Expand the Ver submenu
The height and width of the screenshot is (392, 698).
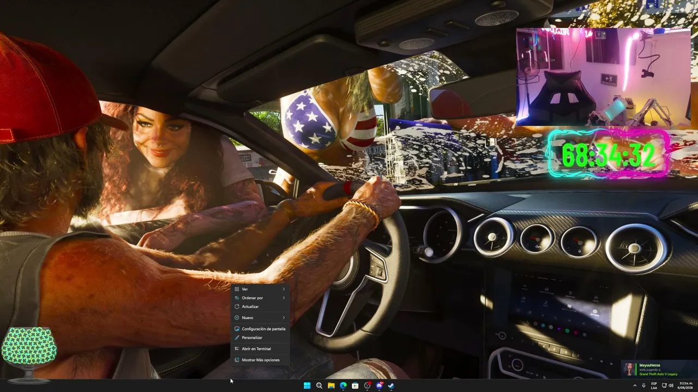point(260,289)
